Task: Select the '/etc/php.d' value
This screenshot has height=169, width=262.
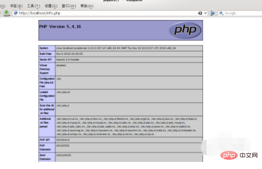Action: pyautogui.click(x=63, y=106)
